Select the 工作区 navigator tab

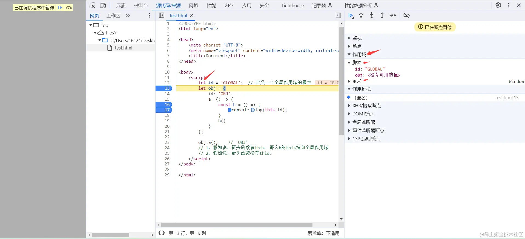click(x=113, y=16)
